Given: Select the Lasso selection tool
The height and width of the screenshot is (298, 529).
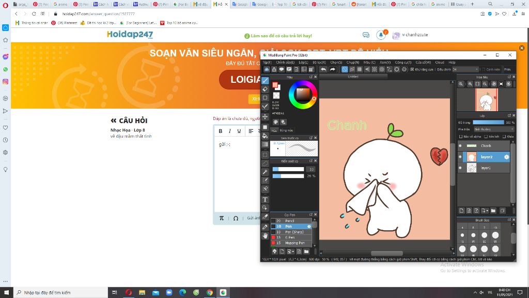Looking at the screenshot, I should point(265,163).
